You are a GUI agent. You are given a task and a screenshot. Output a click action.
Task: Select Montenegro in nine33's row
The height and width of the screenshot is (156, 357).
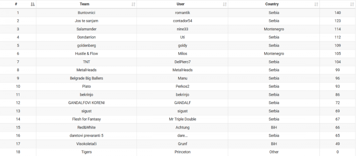pyautogui.click(x=274, y=29)
